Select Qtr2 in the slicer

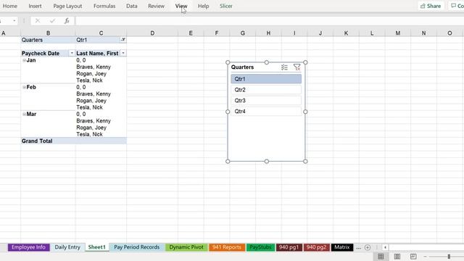[x=266, y=90]
